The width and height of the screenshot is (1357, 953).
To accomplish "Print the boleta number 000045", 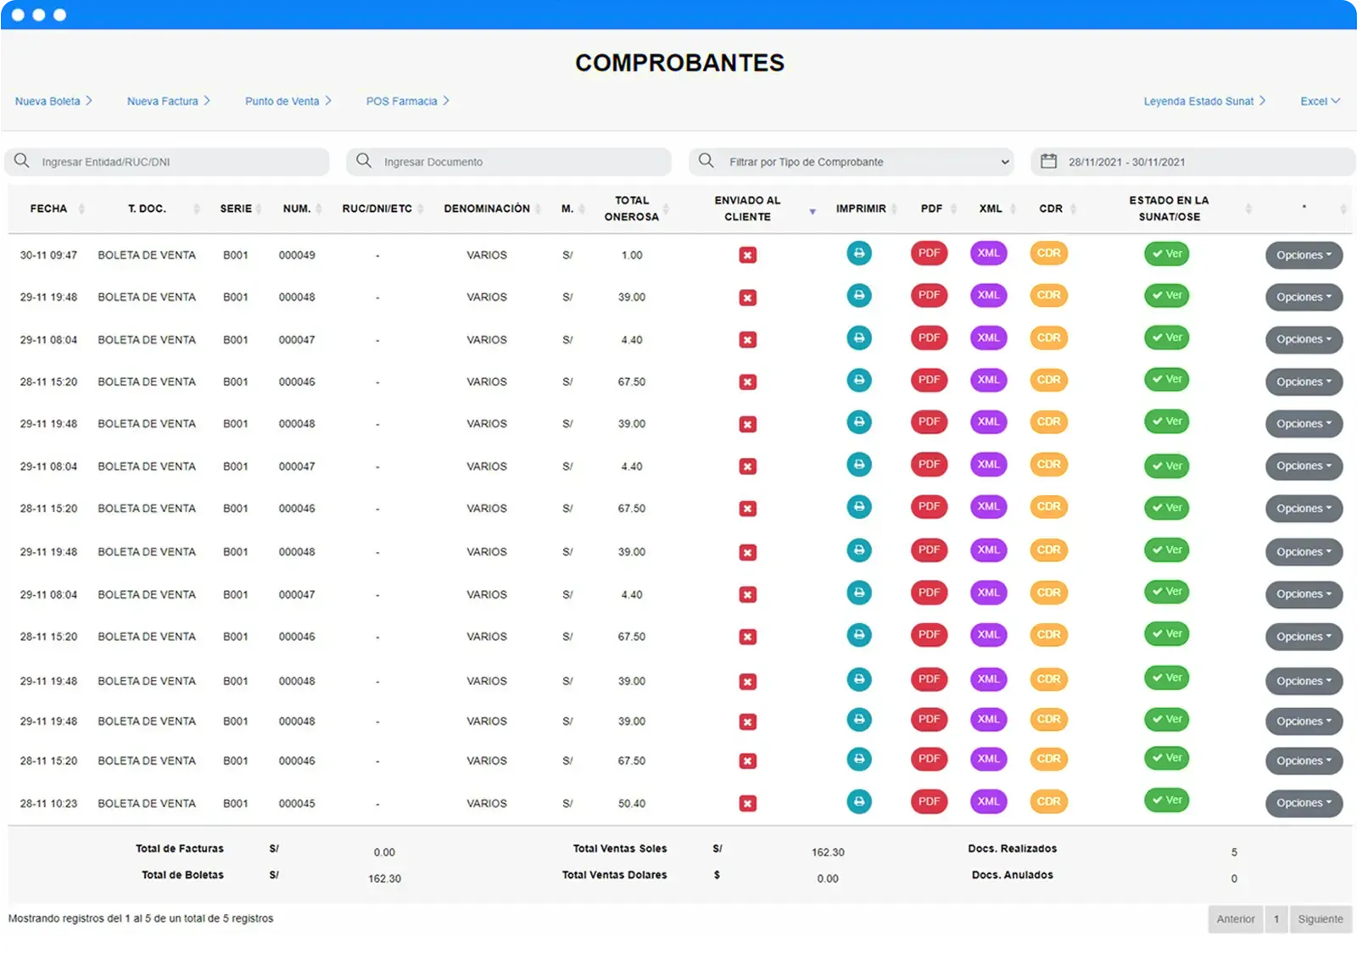I will (x=858, y=801).
